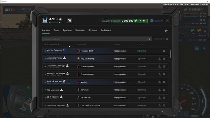Open profile icon beside Альберто Барбиери
Image resolution: width=210 pixels, height=118 pixels.
(68, 73)
